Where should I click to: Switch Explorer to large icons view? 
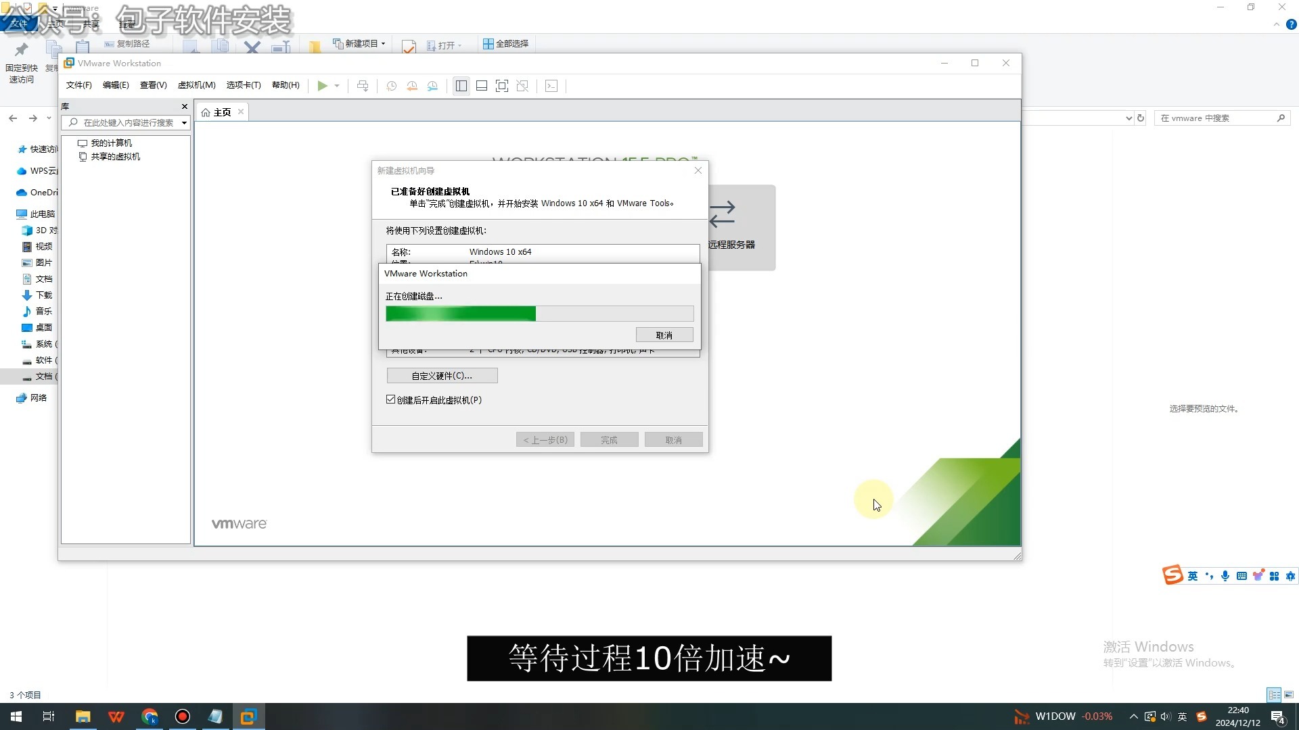1289,695
